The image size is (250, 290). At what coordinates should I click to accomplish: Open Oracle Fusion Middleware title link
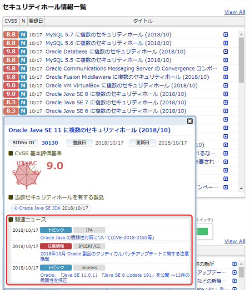[127, 77]
